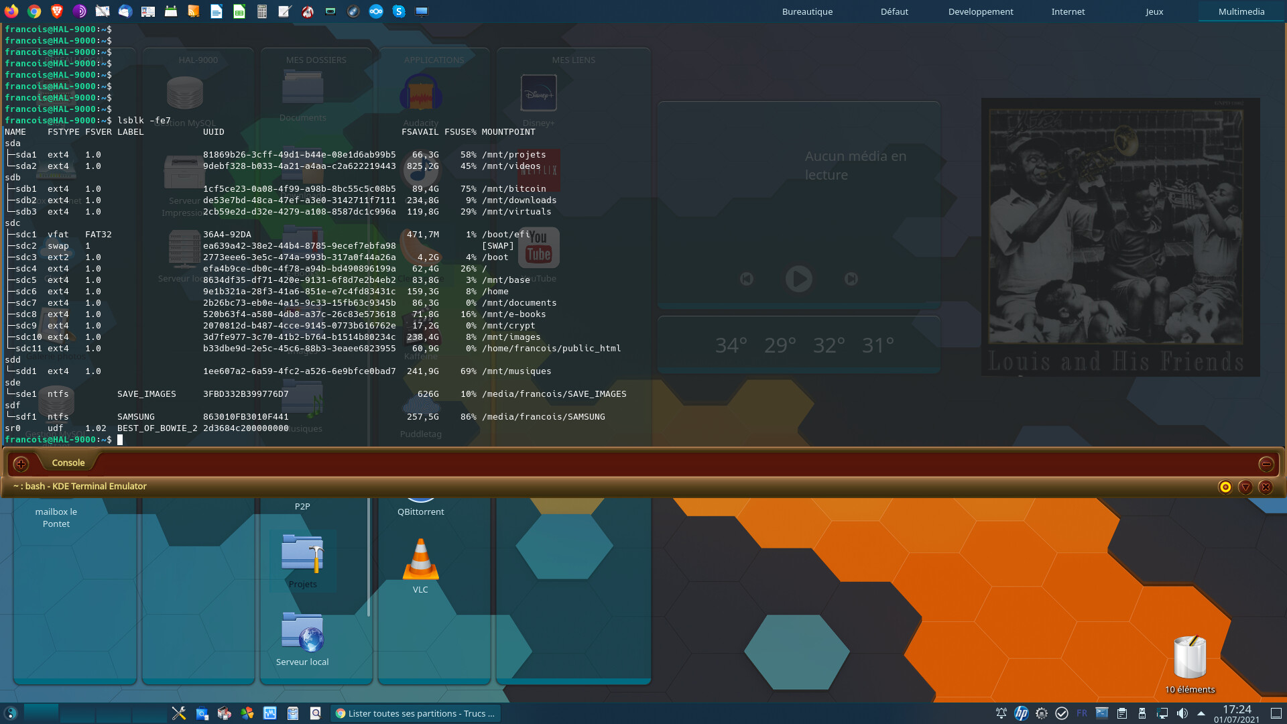Viewport: 1287px width, 724px height.
Task: Switch to Developpement activity tab
Action: 981,11
